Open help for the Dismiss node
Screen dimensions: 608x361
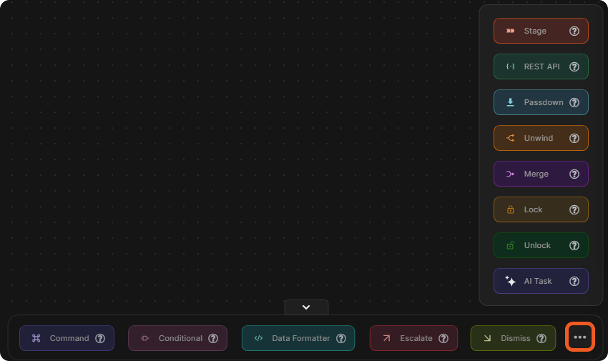tap(541, 339)
